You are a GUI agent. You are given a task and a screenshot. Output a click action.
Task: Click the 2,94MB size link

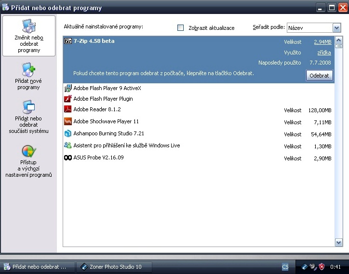[322, 42]
